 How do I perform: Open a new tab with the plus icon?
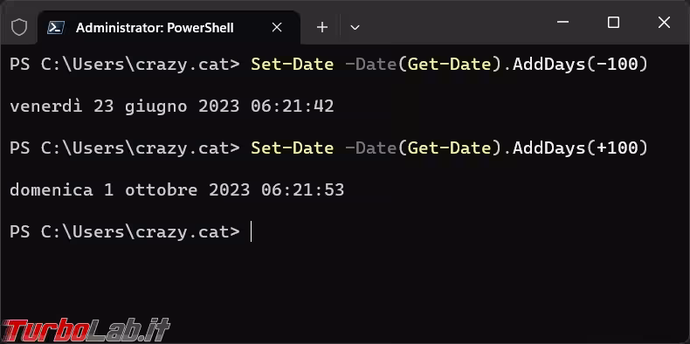322,28
